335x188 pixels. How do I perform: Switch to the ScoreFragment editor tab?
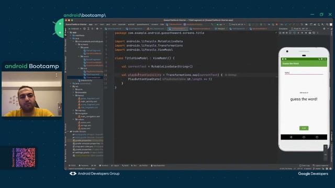pyautogui.click(x=135, y=29)
